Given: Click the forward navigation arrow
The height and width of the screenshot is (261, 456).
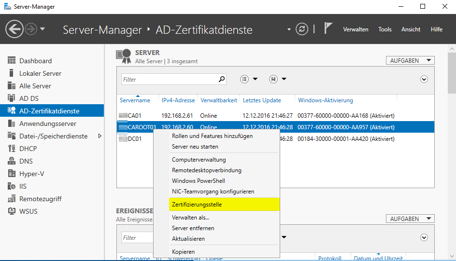Looking at the screenshot, I should point(31,29).
